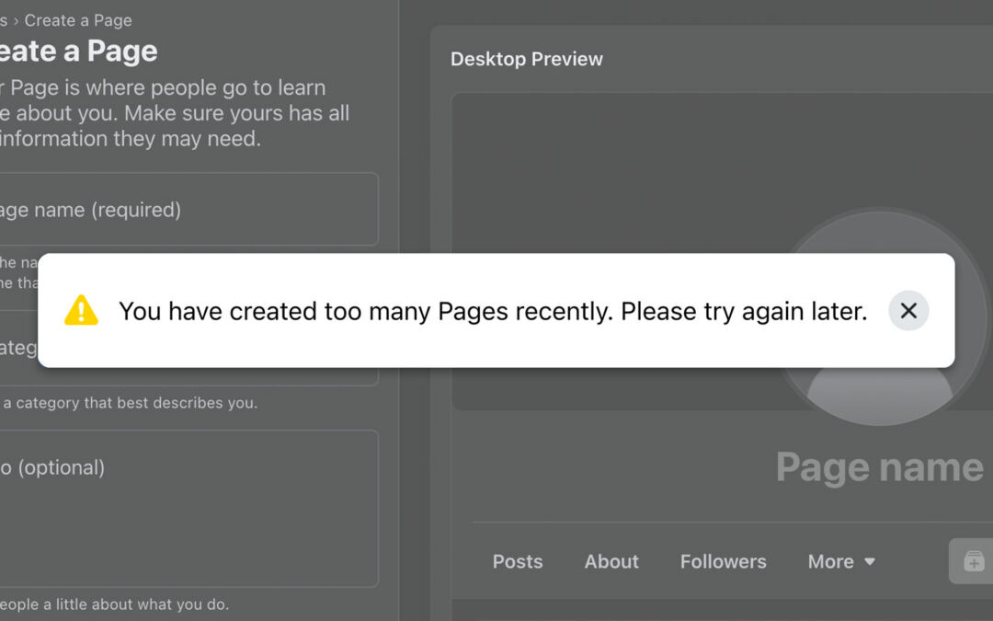Image resolution: width=993 pixels, height=621 pixels.
Task: Click the Desktop Preview heading
Action: [x=527, y=59]
